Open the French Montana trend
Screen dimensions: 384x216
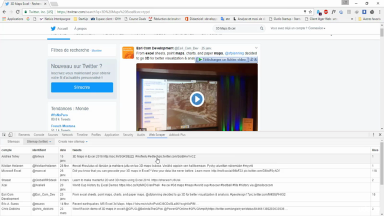63,126
